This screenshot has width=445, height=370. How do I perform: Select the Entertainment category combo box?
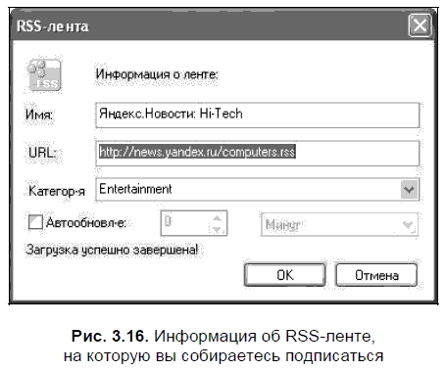tap(258, 190)
